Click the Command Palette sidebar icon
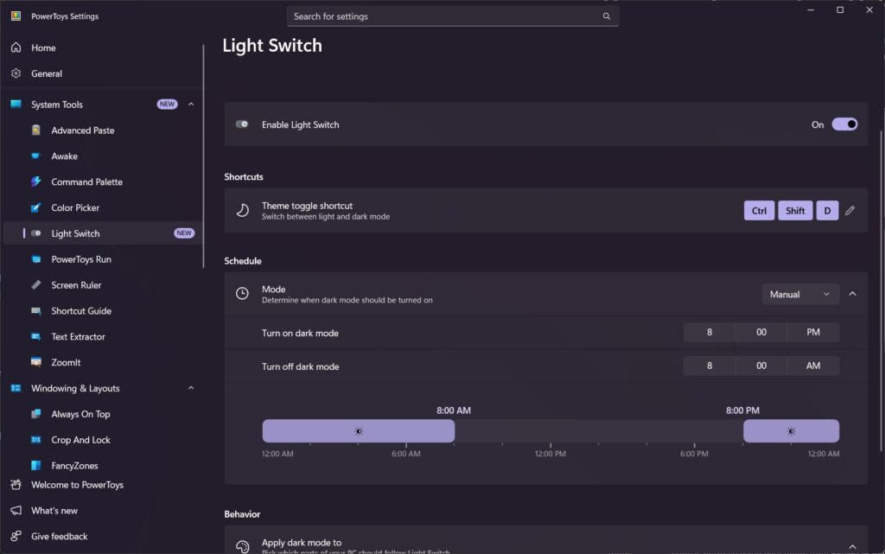This screenshot has width=885, height=554. tap(36, 182)
